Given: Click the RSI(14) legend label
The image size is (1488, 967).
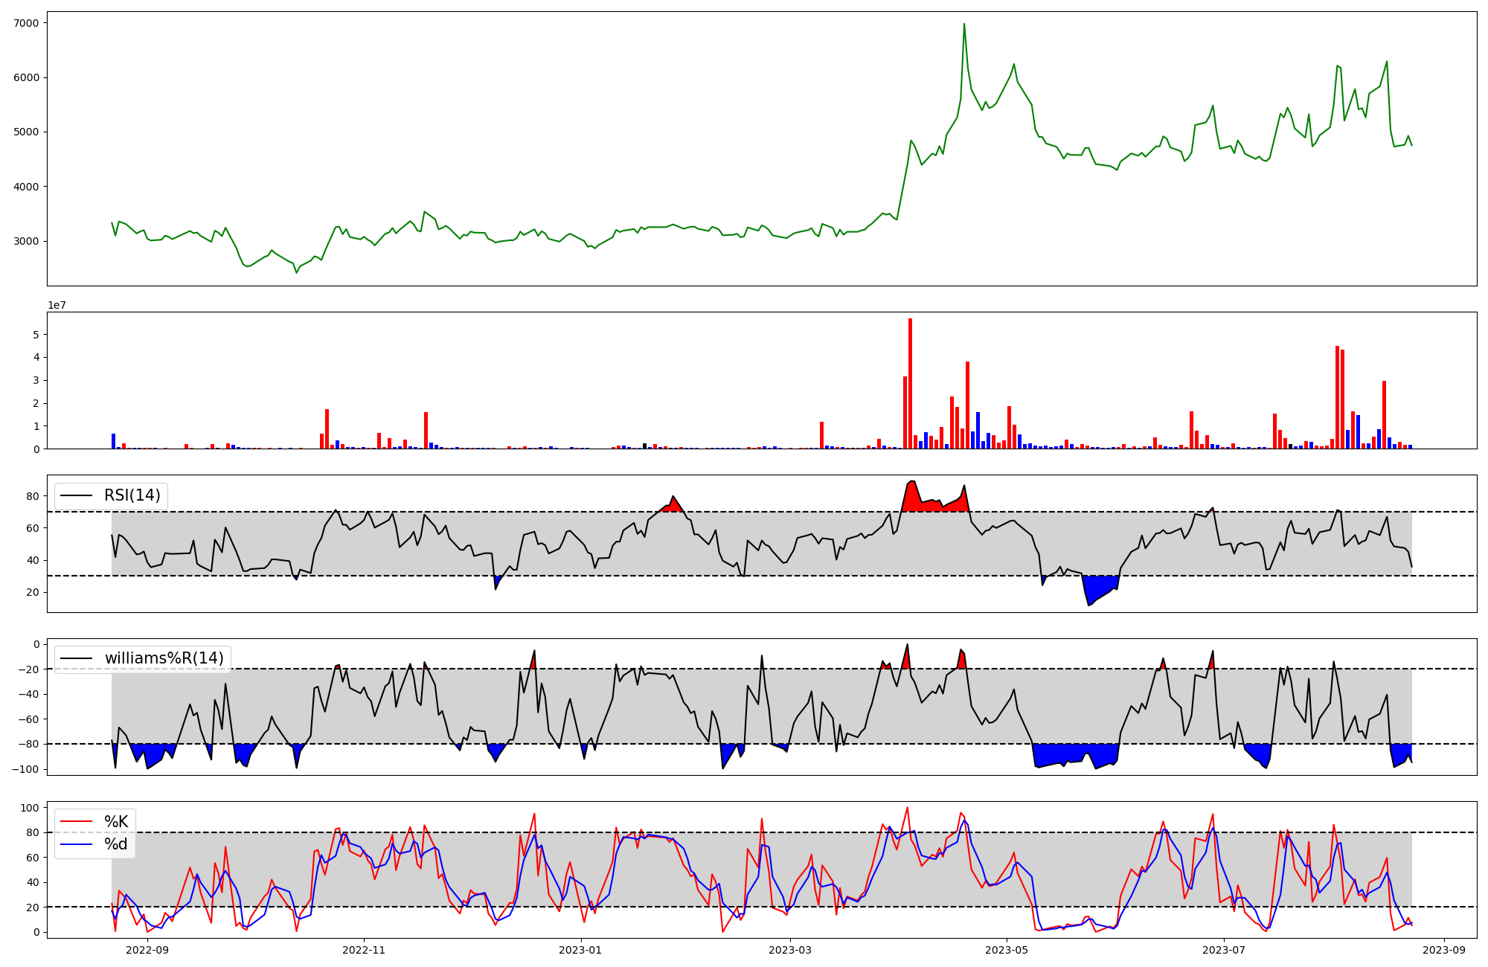Looking at the screenshot, I should click(x=132, y=495).
